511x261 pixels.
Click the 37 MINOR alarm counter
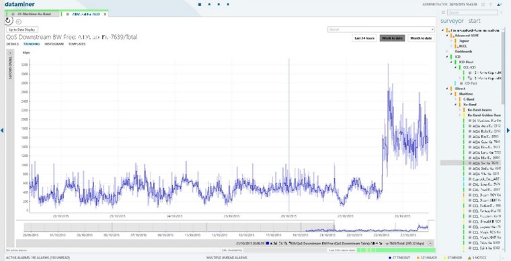453,258
